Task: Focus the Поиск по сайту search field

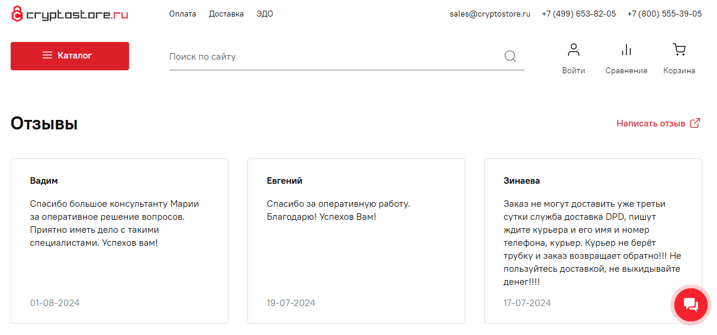Action: 335,57
